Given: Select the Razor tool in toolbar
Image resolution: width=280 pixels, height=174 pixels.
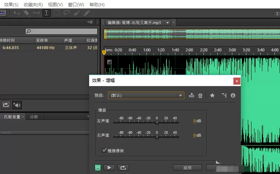Looking at the screenshot, I should 27,13.
